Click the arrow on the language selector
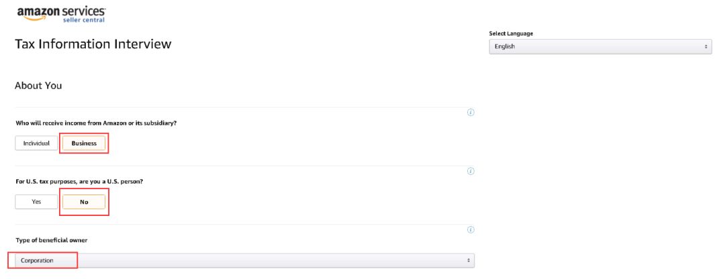 pyautogui.click(x=706, y=46)
